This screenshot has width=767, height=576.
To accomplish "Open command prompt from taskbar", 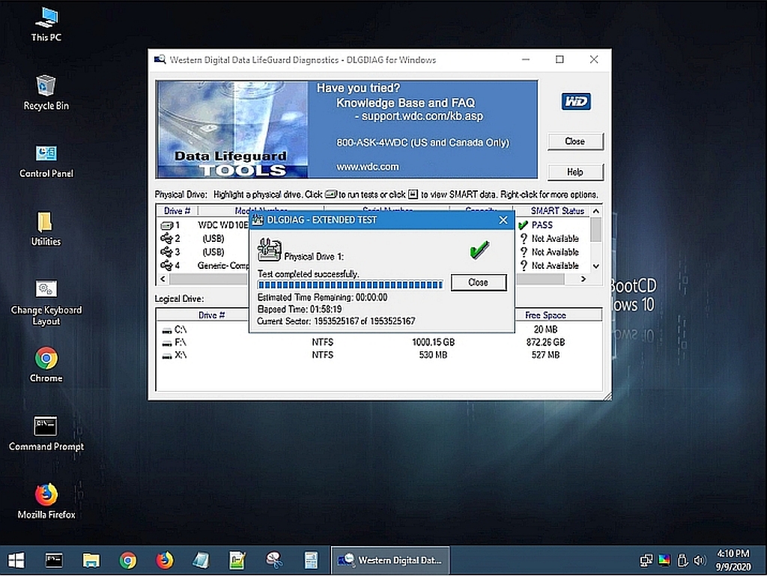I will click(54, 560).
